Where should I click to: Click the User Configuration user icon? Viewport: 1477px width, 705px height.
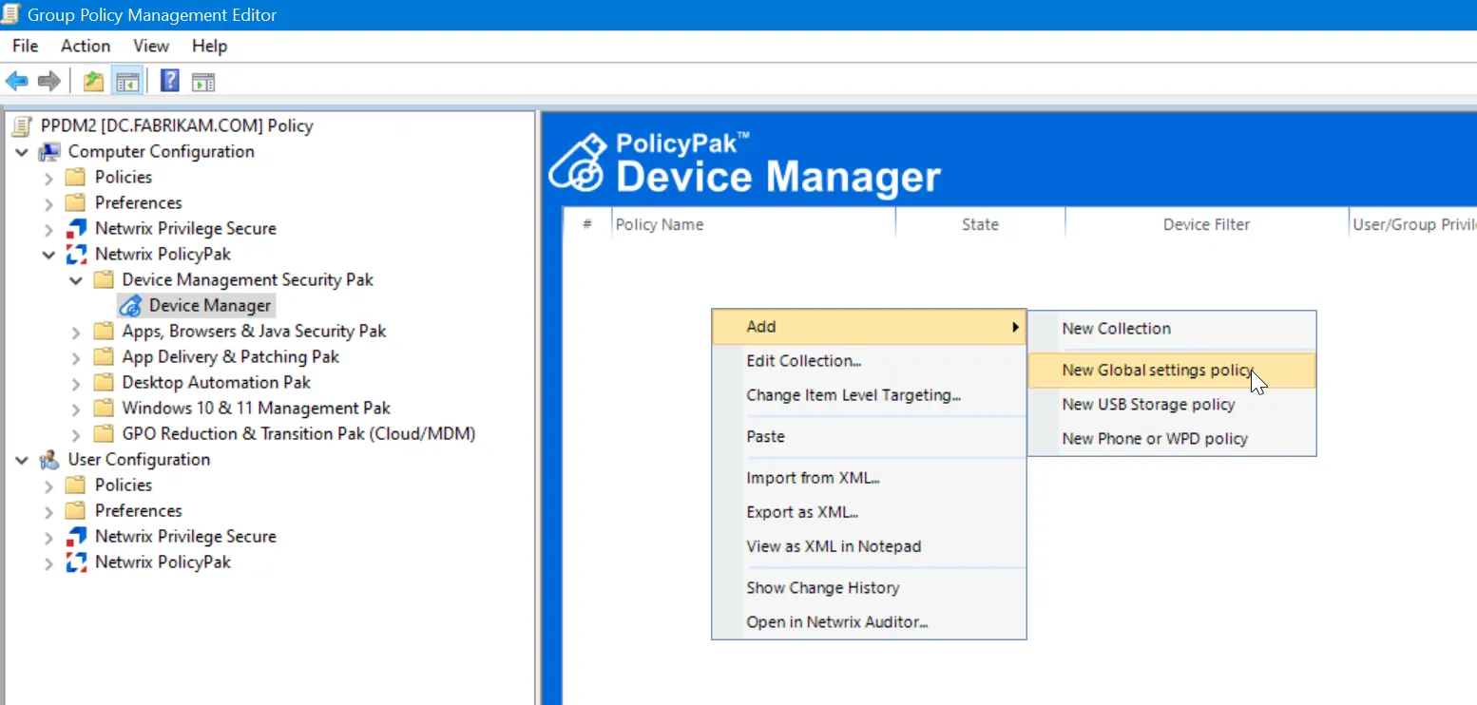(x=49, y=460)
